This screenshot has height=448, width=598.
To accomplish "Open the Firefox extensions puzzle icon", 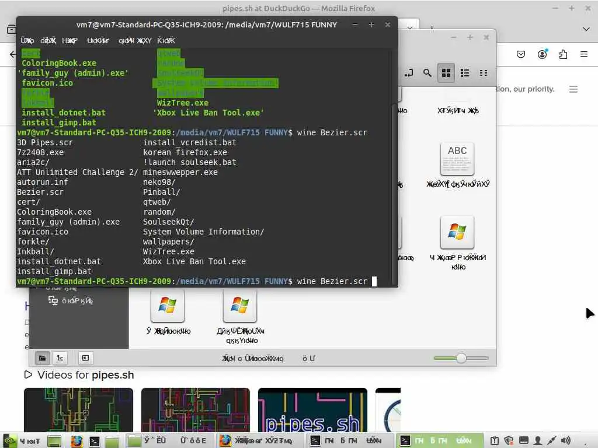I will point(563,54).
